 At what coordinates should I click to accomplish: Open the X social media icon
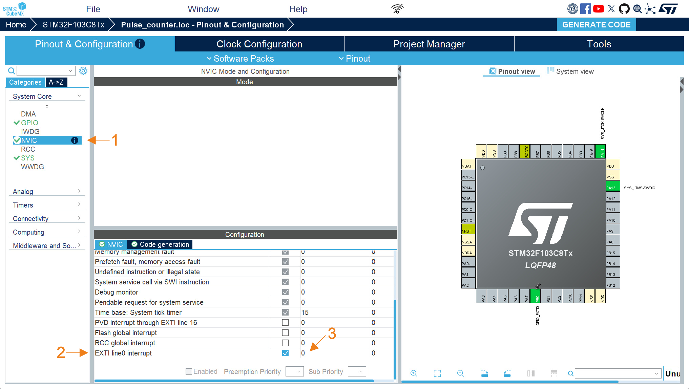pos(611,9)
